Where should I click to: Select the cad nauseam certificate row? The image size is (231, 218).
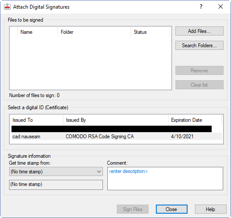pos(116,137)
